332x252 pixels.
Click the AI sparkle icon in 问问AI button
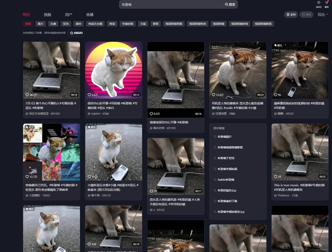point(72,33)
